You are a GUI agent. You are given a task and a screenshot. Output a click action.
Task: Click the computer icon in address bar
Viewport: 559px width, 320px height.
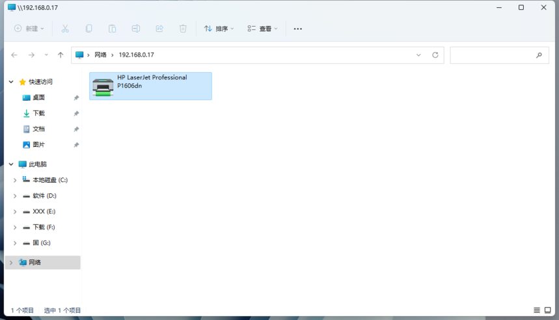79,55
